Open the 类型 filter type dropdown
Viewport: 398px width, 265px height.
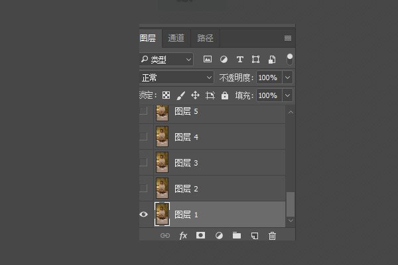tap(166, 60)
